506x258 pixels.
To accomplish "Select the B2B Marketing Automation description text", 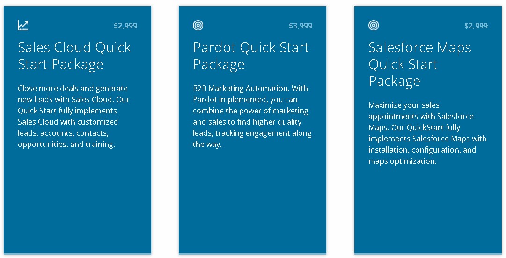I will [252, 116].
